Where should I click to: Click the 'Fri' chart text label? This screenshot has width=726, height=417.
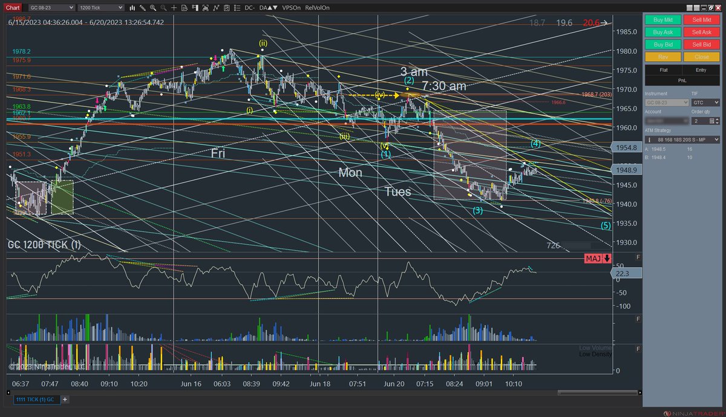(x=218, y=154)
